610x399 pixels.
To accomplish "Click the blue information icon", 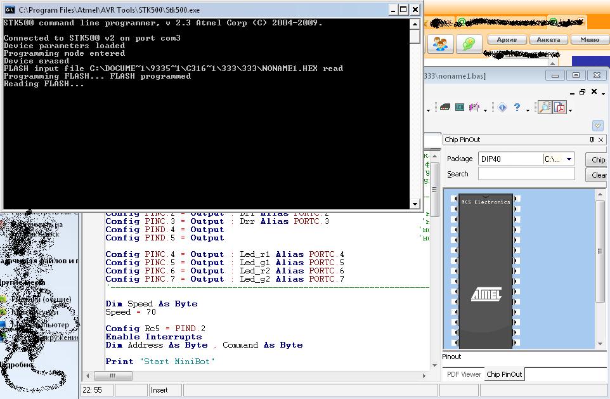I will point(502,107).
